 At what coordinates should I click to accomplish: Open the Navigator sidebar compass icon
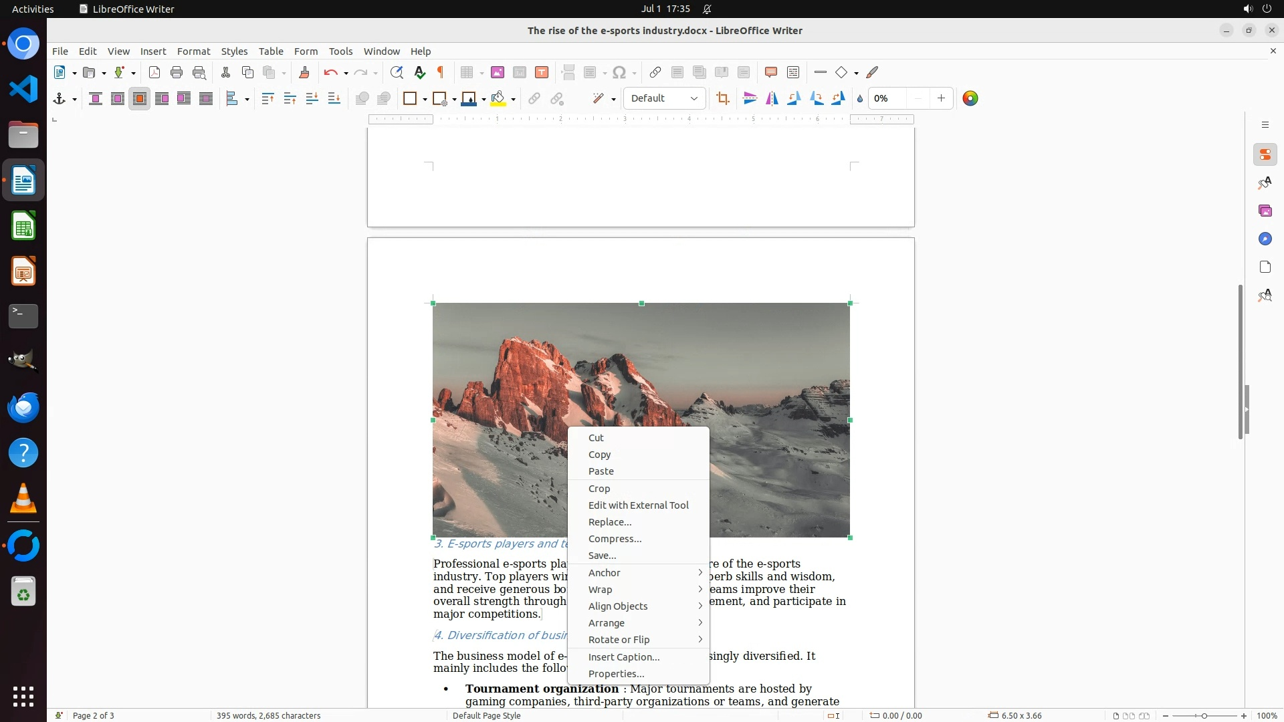pyautogui.click(x=1265, y=239)
